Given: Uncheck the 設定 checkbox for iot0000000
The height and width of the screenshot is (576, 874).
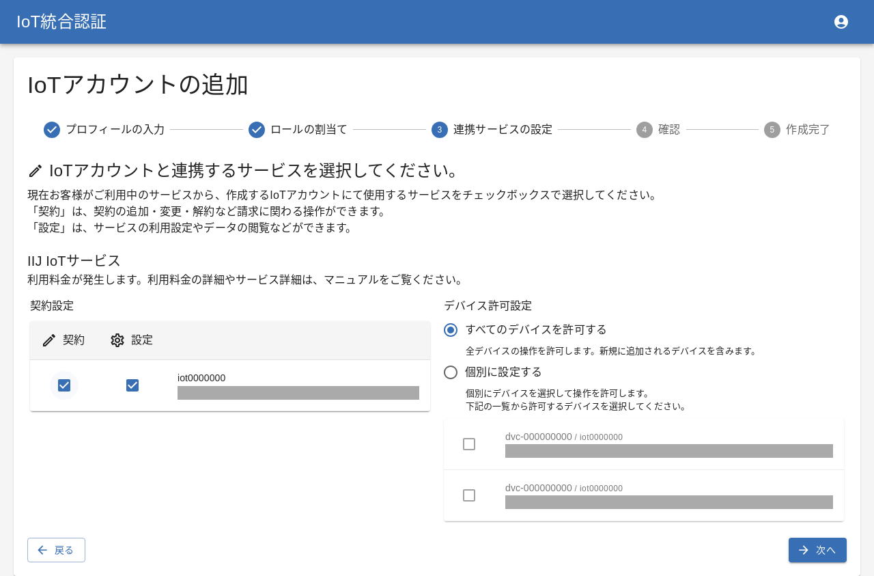Looking at the screenshot, I should pyautogui.click(x=132, y=385).
